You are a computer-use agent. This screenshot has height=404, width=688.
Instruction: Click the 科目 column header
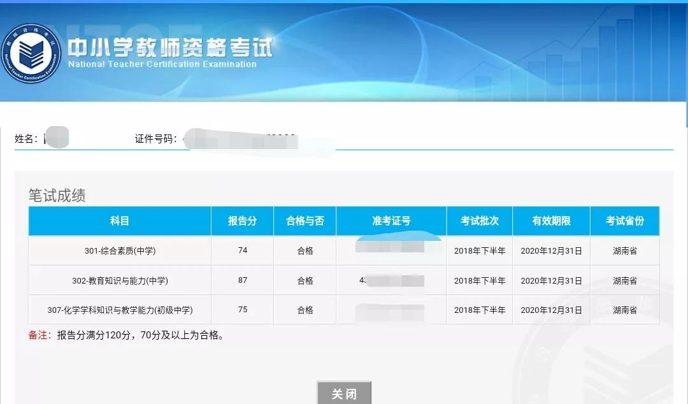[120, 221]
